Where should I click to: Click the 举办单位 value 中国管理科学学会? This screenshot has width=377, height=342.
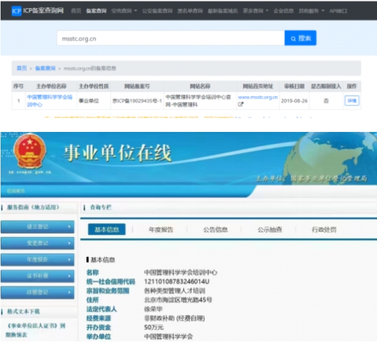[x=168, y=336]
